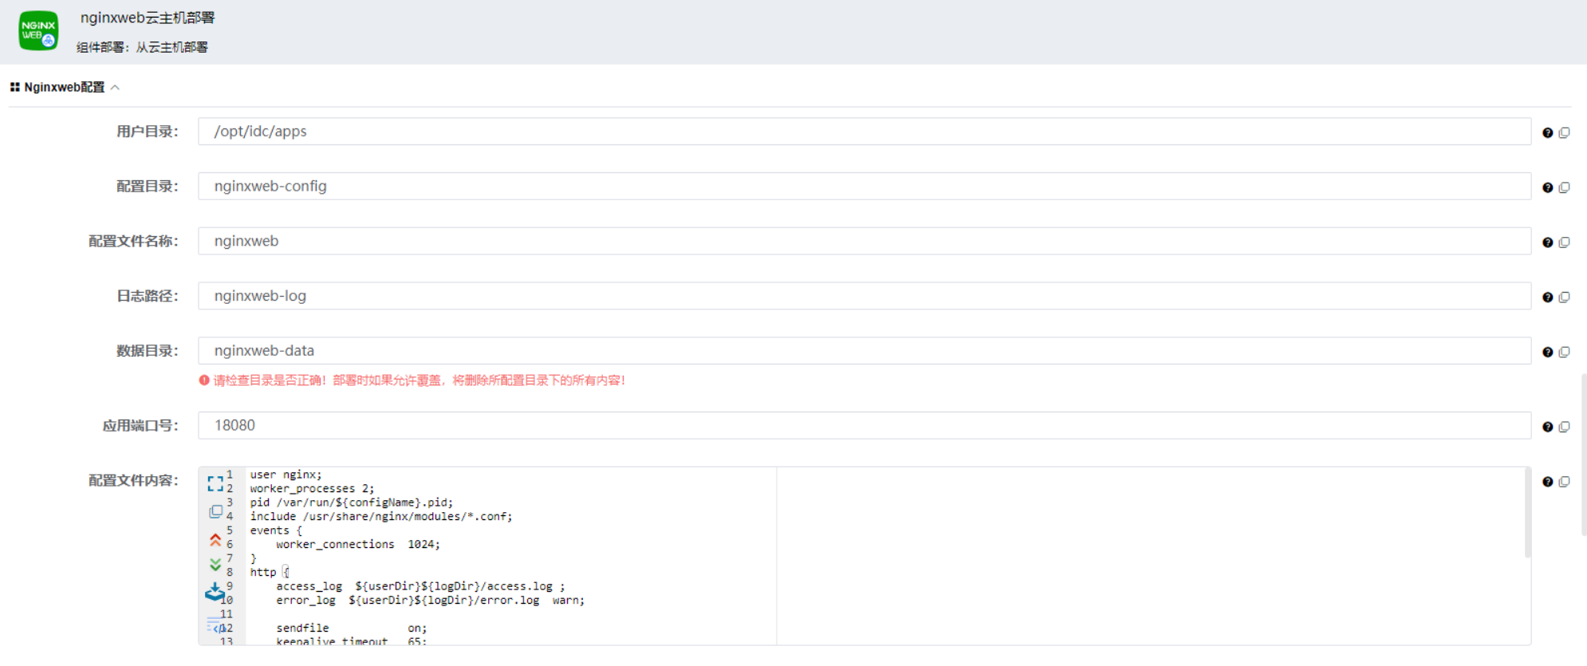1587x666 pixels.
Task: Copy the 配置文件名称 value
Action: (1564, 242)
